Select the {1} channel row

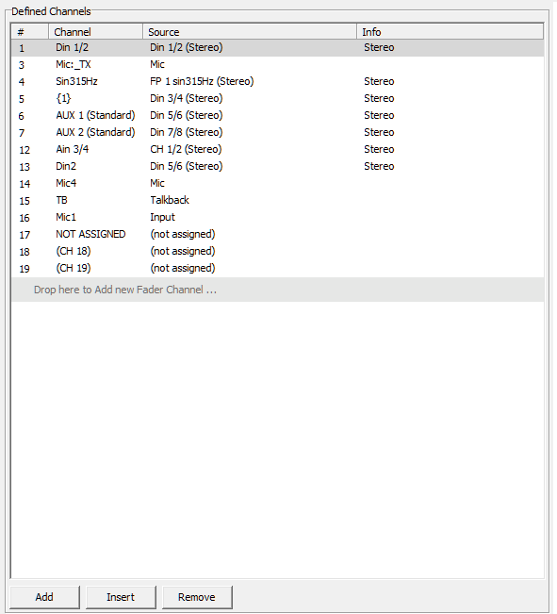pyautogui.click(x=277, y=98)
